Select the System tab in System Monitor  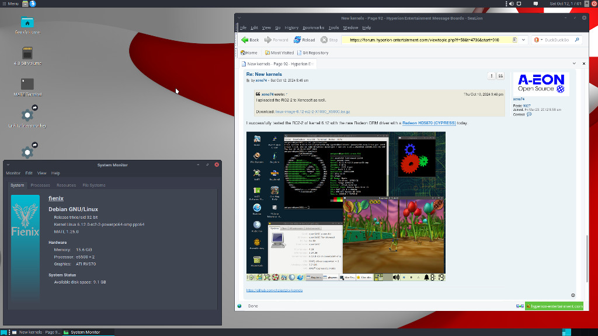point(17,185)
